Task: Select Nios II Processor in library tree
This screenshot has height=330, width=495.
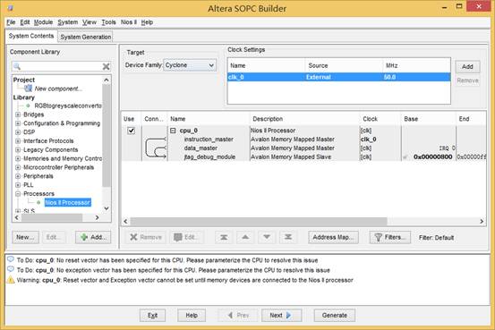Action: (x=67, y=202)
